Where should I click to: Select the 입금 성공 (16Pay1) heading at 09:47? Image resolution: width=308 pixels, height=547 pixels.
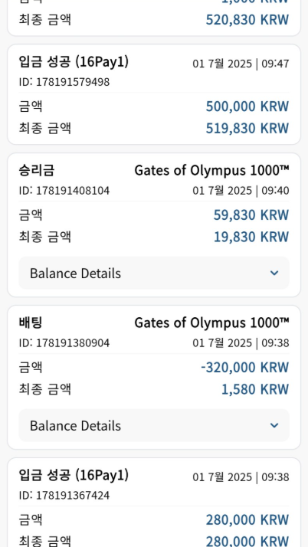point(74,62)
